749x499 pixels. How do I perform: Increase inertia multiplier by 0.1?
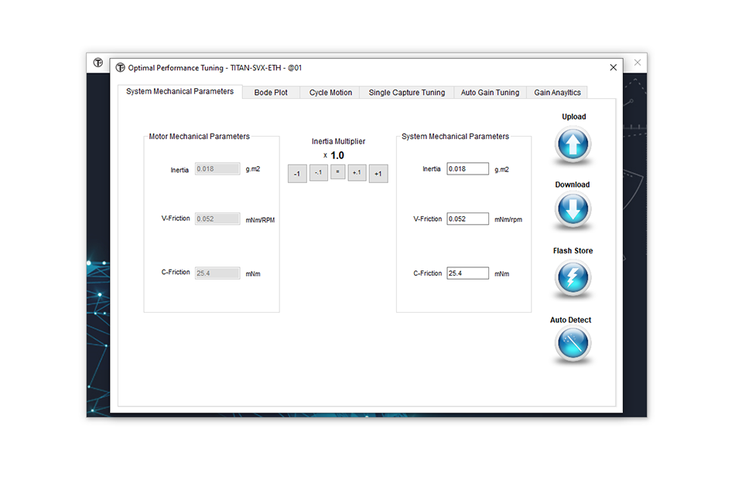point(357,173)
